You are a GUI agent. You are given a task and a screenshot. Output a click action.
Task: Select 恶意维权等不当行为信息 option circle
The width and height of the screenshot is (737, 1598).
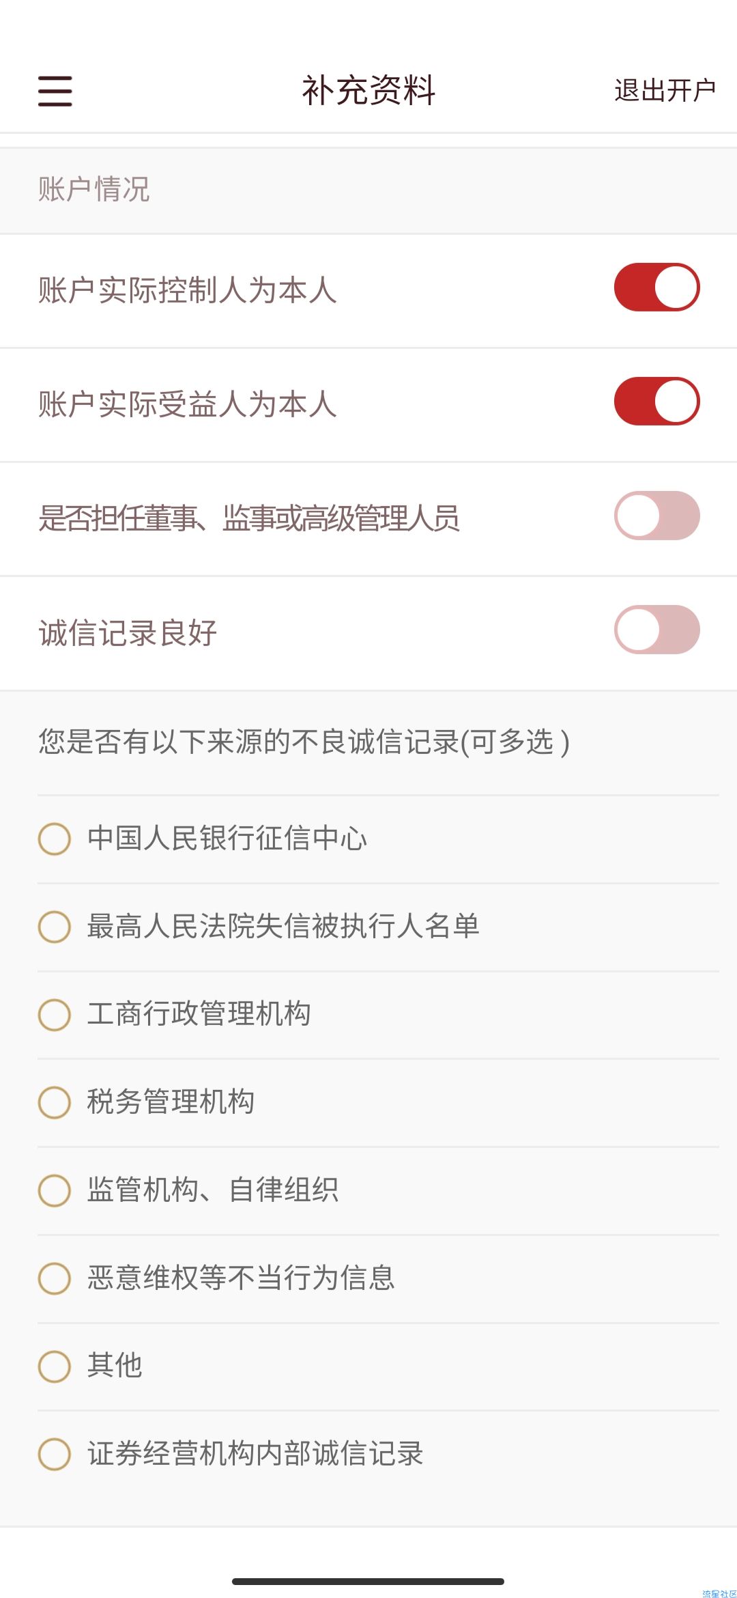click(x=55, y=1278)
